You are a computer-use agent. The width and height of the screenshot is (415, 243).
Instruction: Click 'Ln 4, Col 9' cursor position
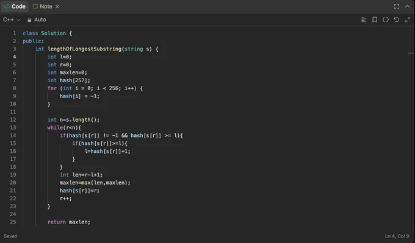pos(397,236)
